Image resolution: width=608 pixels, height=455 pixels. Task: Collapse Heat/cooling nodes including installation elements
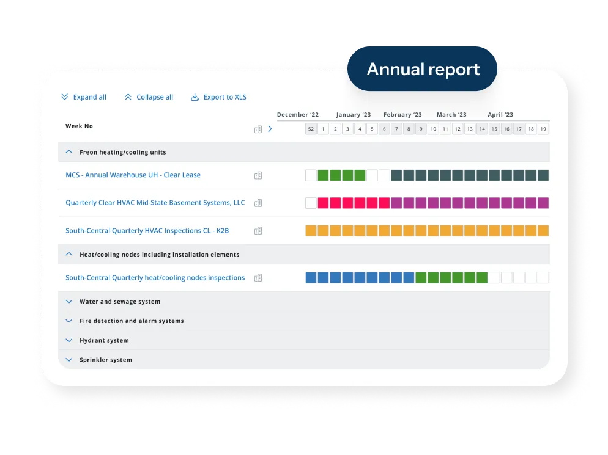69,254
